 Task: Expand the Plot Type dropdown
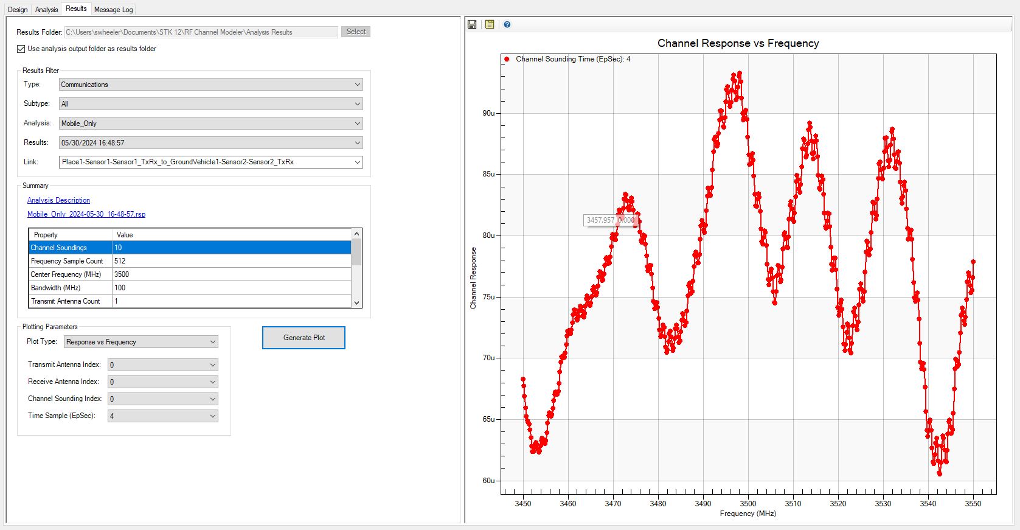click(x=141, y=342)
